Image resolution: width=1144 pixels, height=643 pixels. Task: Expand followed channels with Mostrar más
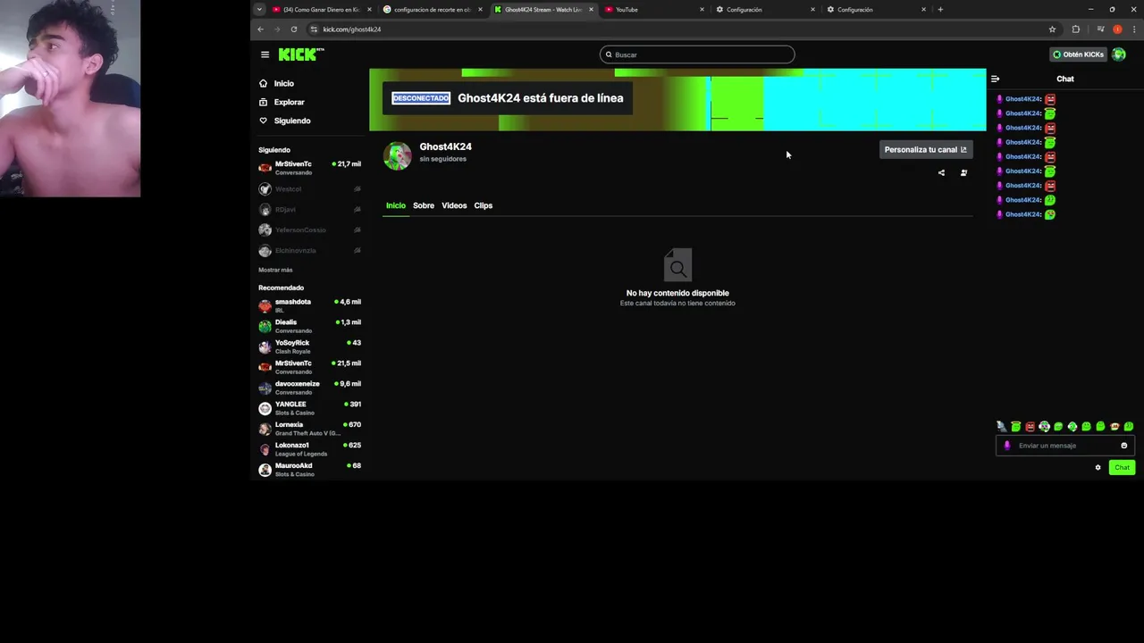[275, 270]
